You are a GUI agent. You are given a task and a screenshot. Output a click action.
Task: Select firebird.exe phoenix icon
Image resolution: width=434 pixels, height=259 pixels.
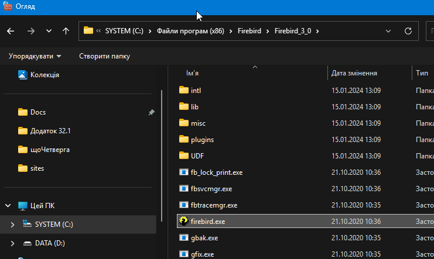click(x=184, y=221)
